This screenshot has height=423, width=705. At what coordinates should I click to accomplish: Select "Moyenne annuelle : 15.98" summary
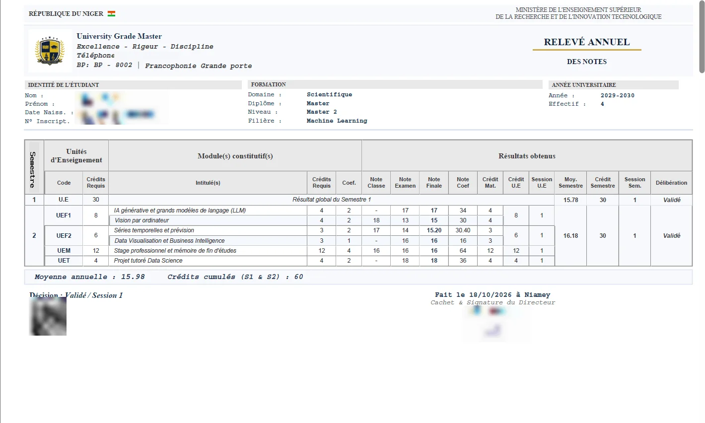[90, 277]
